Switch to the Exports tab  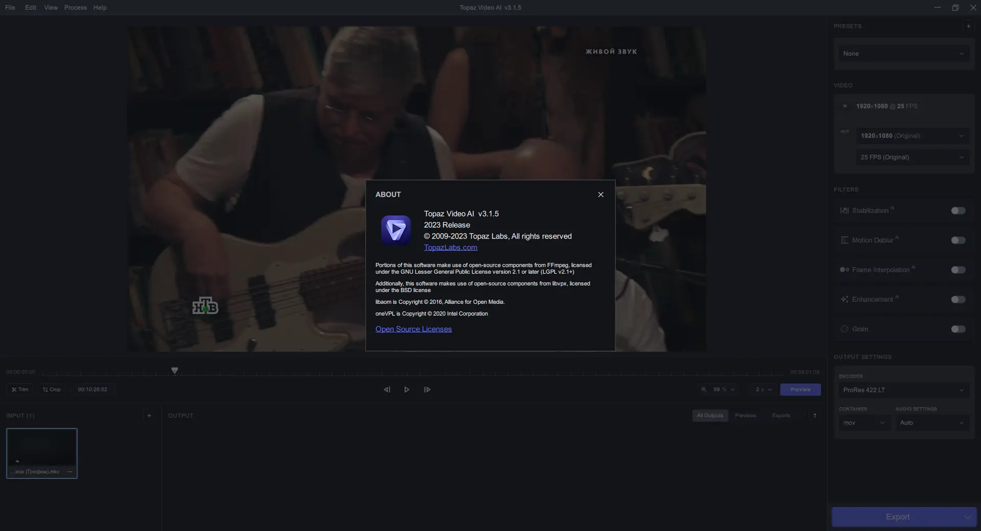[x=781, y=416]
